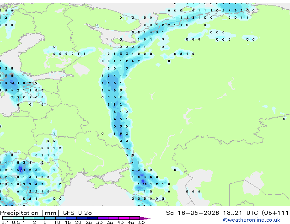290x224 pixels.
Task: Click the 0.5–1 mm legend color swatch
Action: [x=18, y=218]
